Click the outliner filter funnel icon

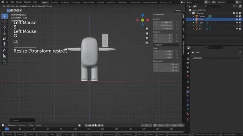coord(234,6)
